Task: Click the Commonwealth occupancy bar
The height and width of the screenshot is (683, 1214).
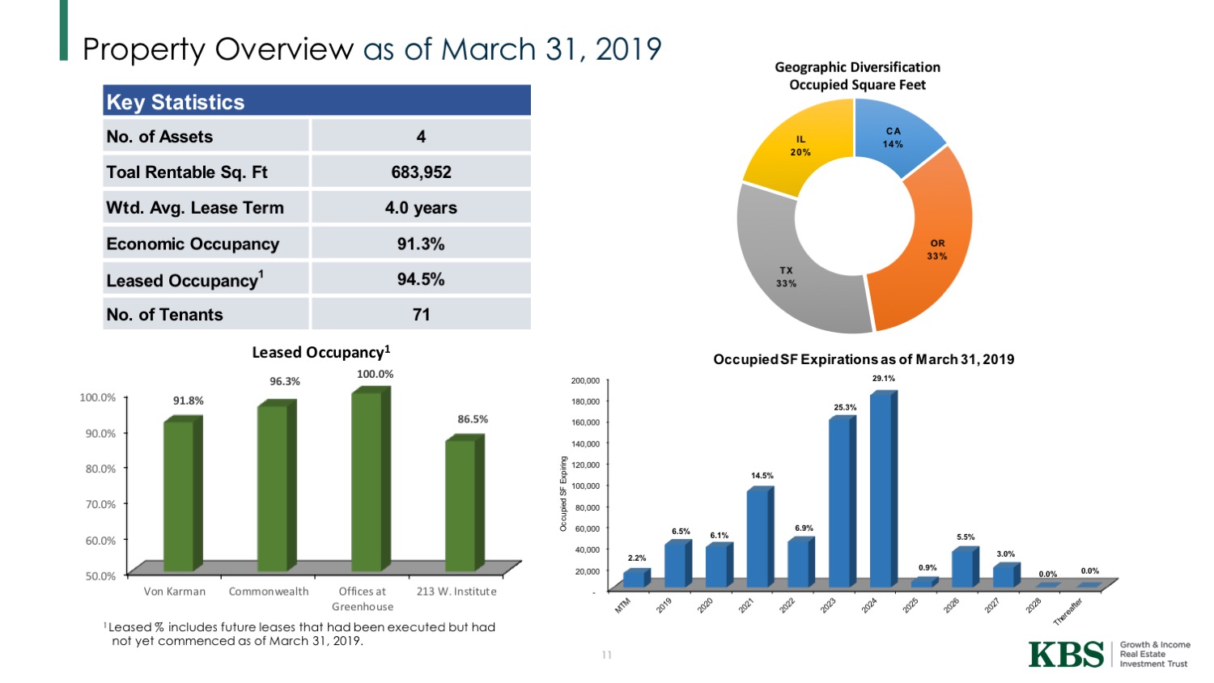Action: tap(277, 486)
